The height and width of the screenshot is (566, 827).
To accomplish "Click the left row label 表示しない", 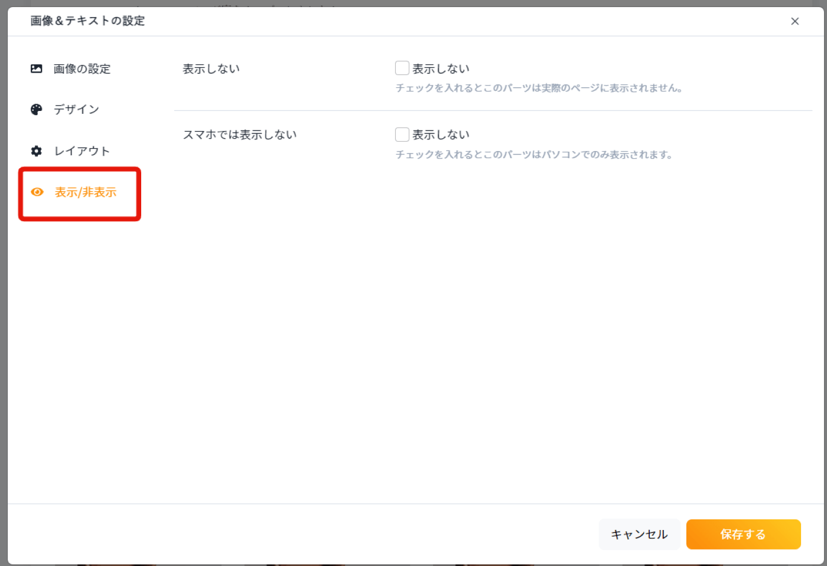I will (x=211, y=68).
